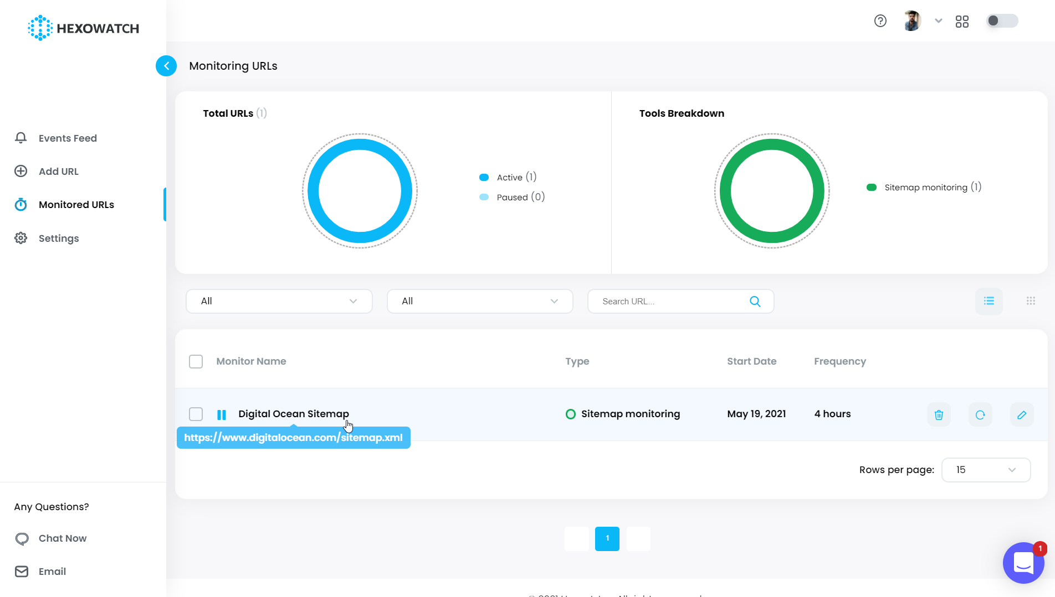Expand the profile dropdown chevron

tap(938, 21)
